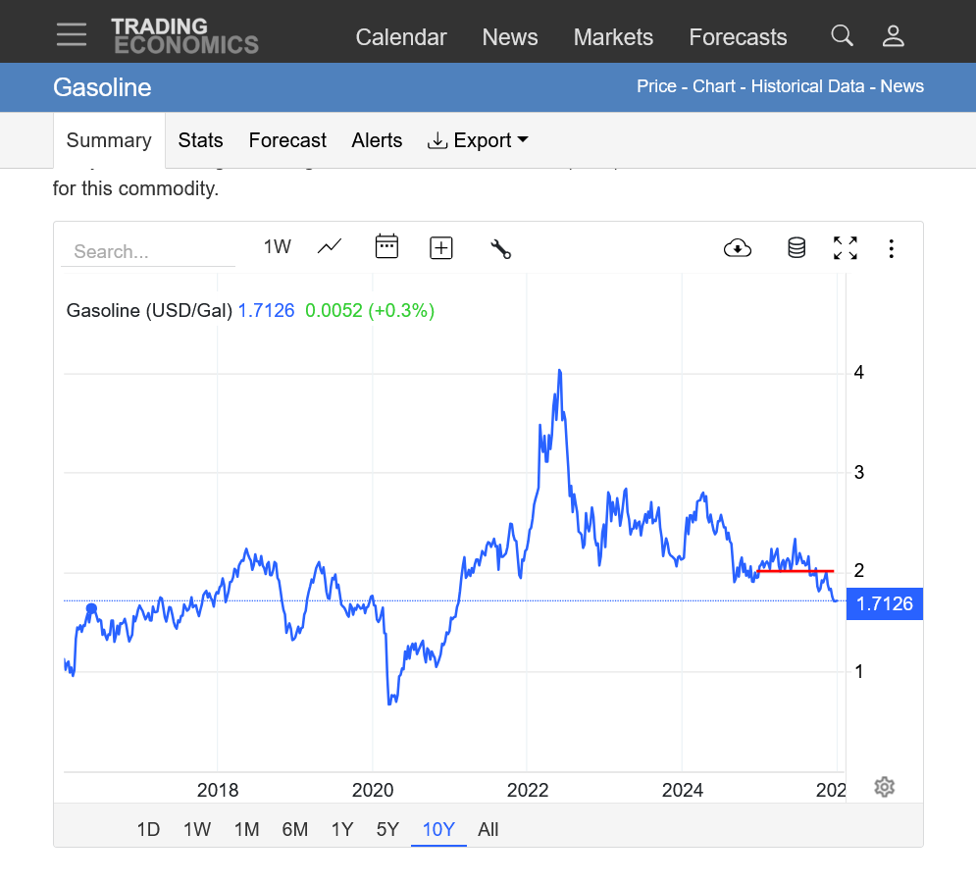
Task: Click the chart Search input field
Action: click(x=147, y=251)
